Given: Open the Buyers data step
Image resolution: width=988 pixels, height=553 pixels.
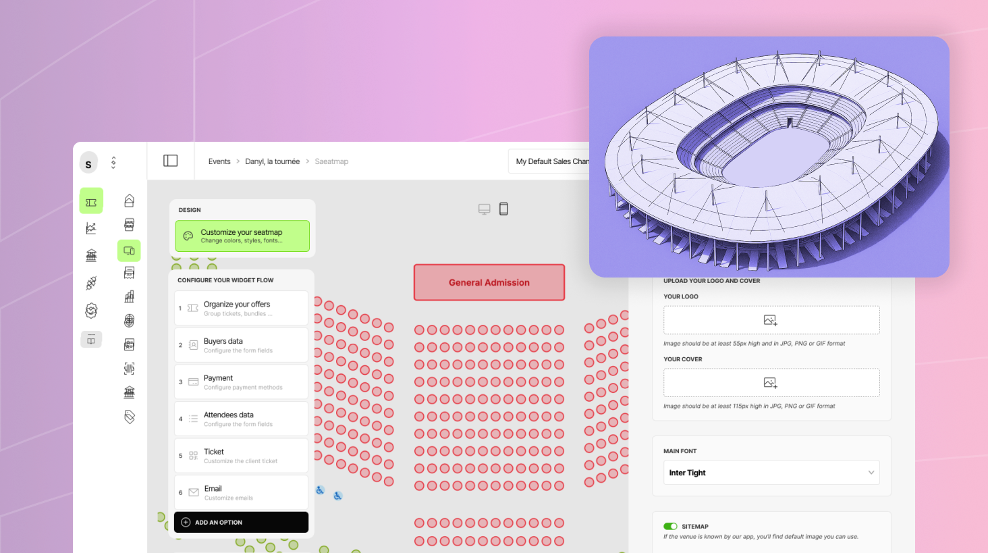Looking at the screenshot, I should [241, 345].
